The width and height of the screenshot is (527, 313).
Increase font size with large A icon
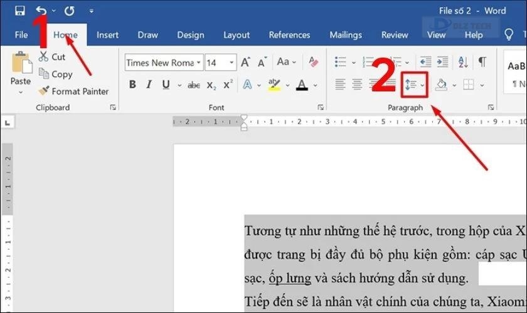[245, 62]
